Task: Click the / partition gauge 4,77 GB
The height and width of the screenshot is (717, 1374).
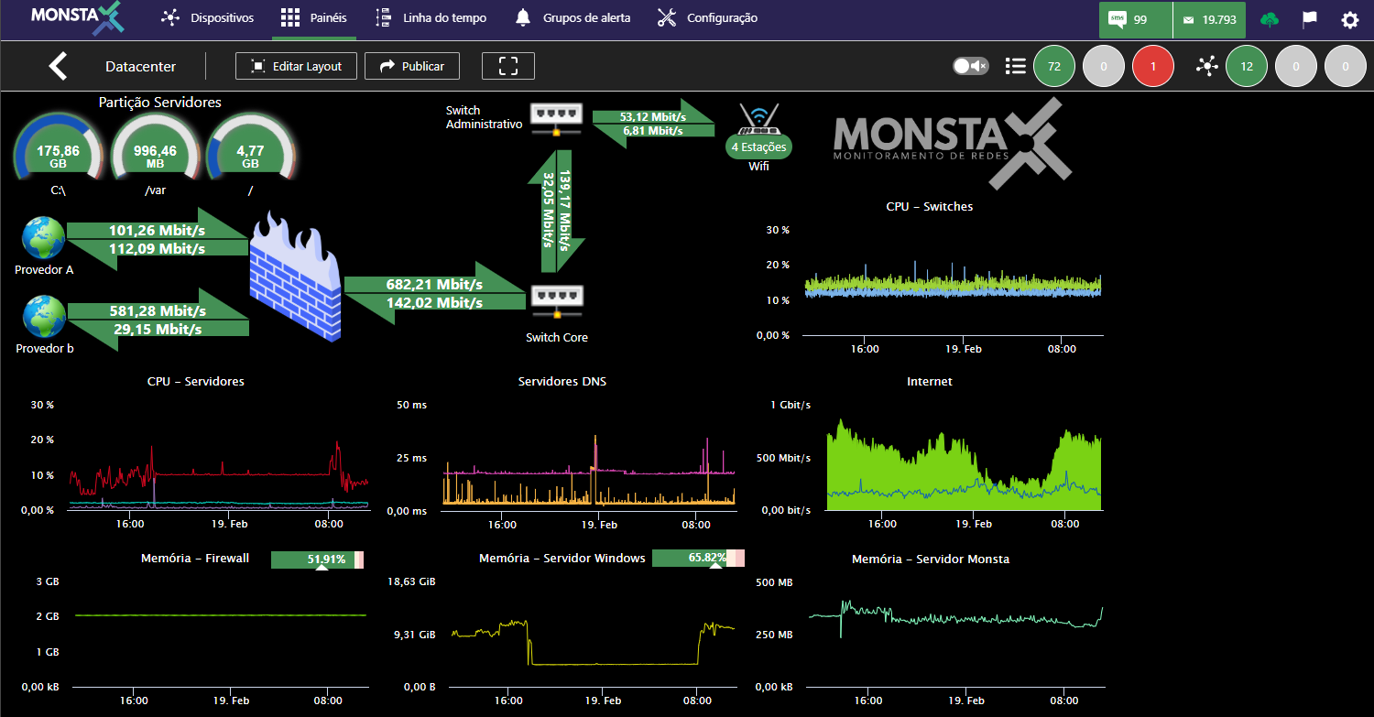Action: coord(250,148)
